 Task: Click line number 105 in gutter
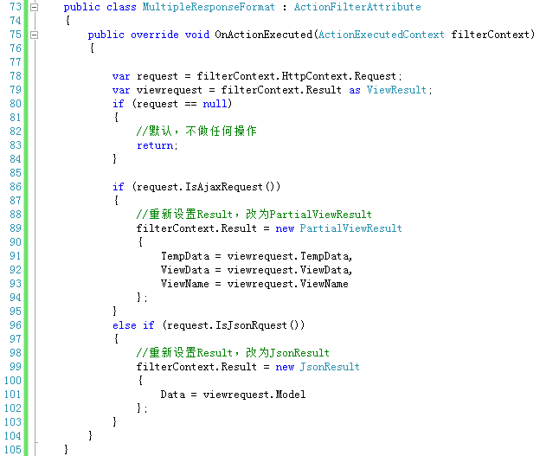(x=13, y=450)
